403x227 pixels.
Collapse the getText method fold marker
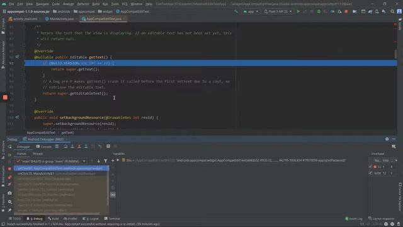pyautogui.click(x=24, y=57)
